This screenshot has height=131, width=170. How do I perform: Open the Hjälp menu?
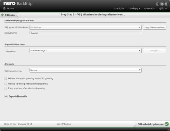tap(163, 8)
